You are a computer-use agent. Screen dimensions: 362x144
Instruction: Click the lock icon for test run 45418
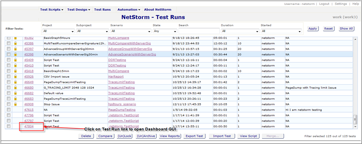click(x=16, y=71)
